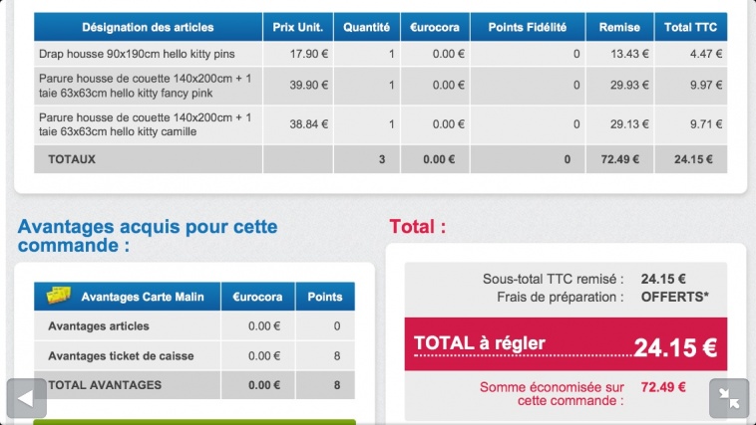The width and height of the screenshot is (756, 425).
Task: Click the TOTAL à régler red banner
Action: pyautogui.click(x=566, y=344)
